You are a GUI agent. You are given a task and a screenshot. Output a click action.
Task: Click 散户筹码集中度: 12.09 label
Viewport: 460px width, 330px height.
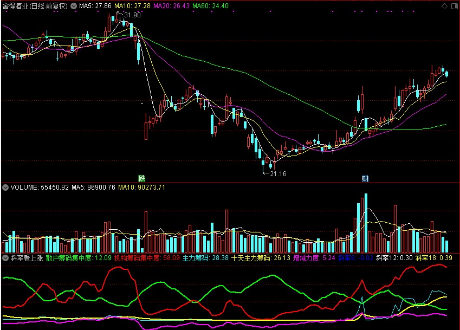(x=79, y=258)
